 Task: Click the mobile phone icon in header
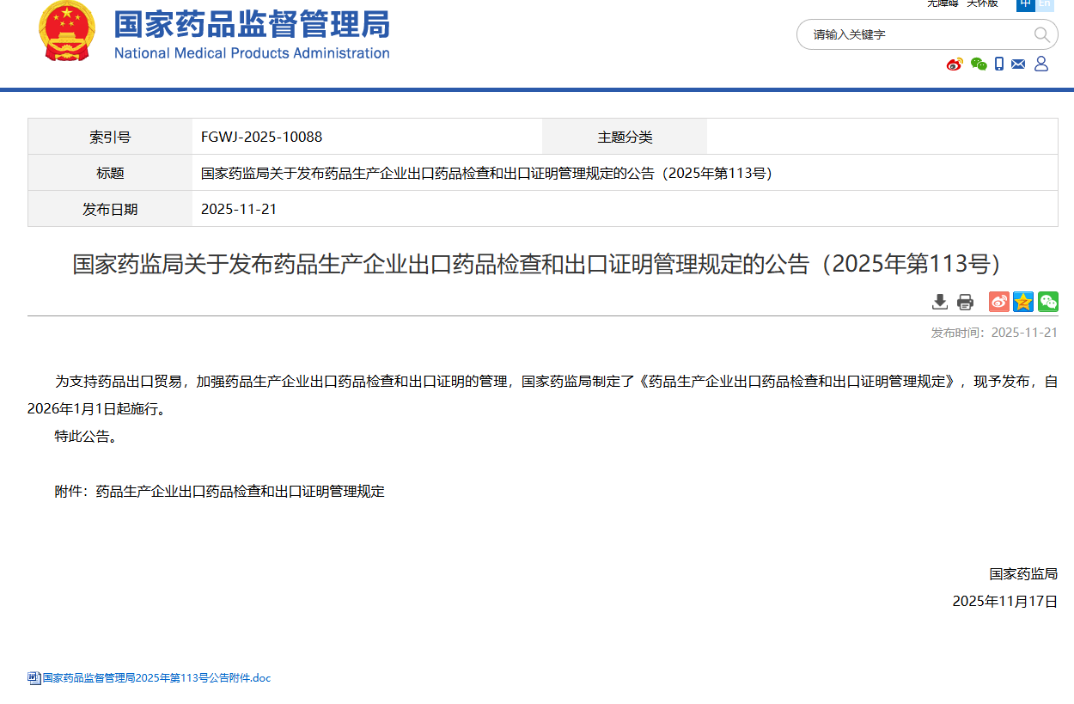(x=999, y=64)
